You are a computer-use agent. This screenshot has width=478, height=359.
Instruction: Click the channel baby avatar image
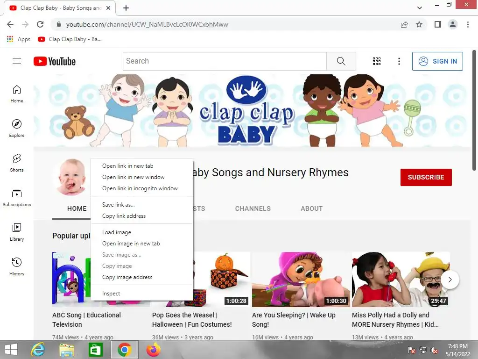[x=72, y=177]
